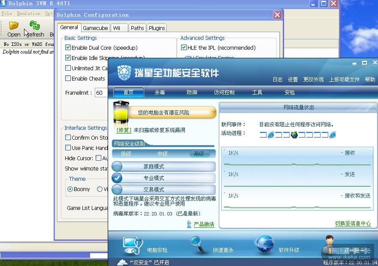The image size is (378, 266).
Task: Open Dolphin Emulation menu
Action: (x=28, y=13)
